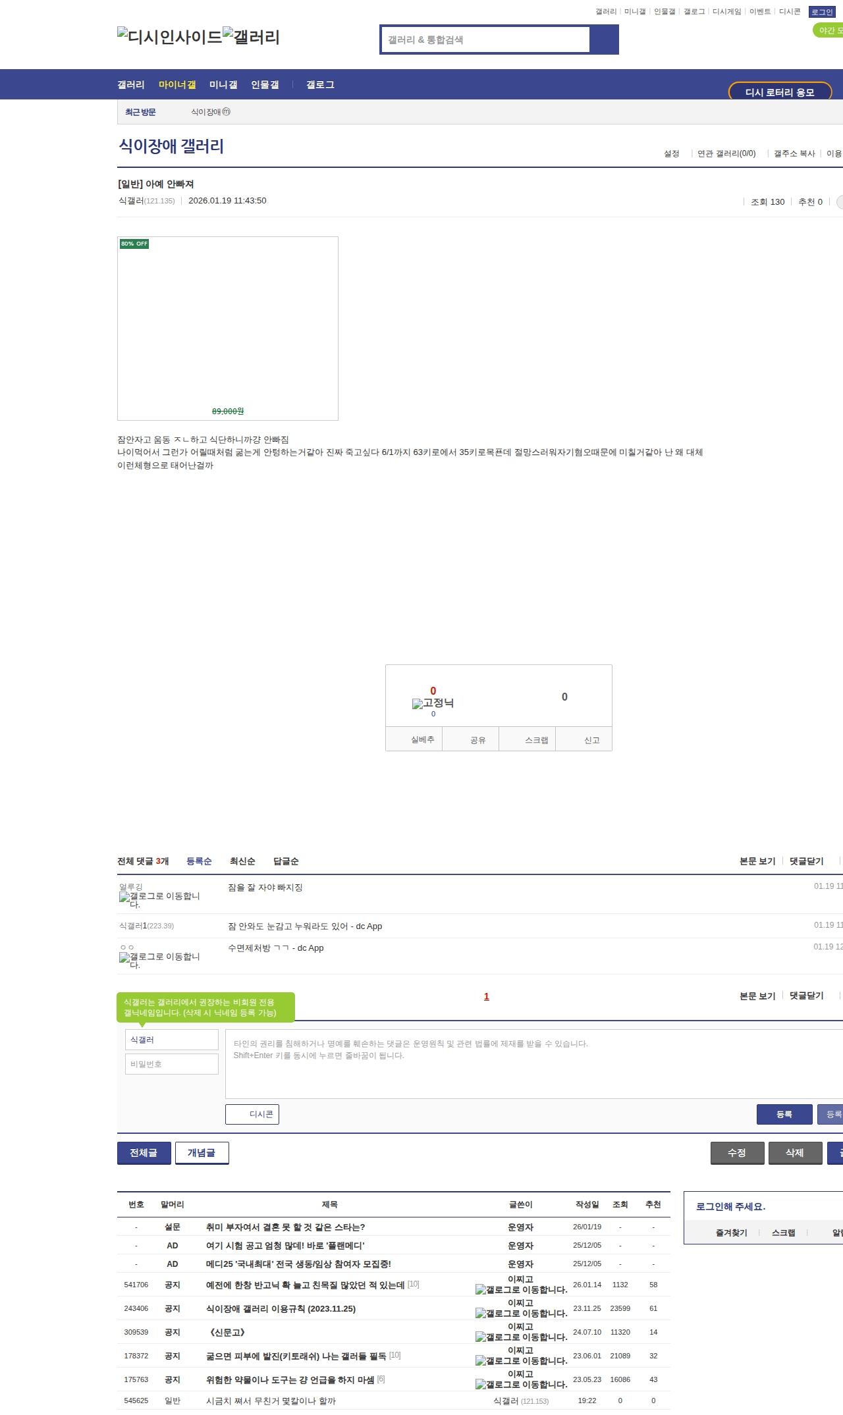Click the 식이장애 갤러리 title heading

coord(171,146)
